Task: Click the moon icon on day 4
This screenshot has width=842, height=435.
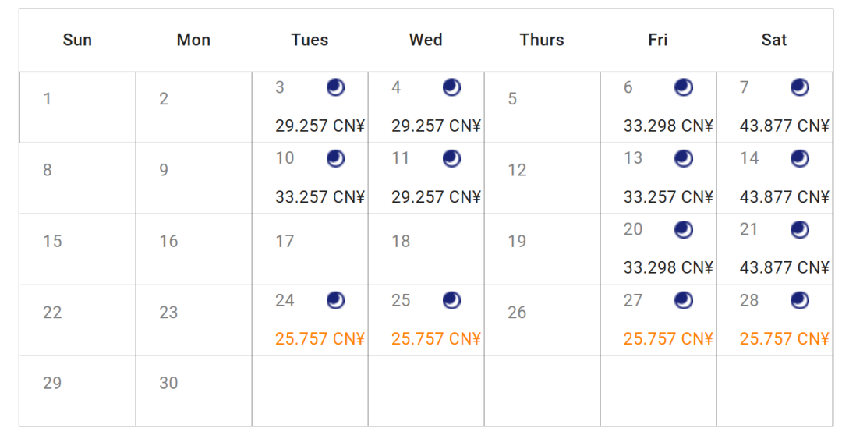Action: [x=451, y=87]
